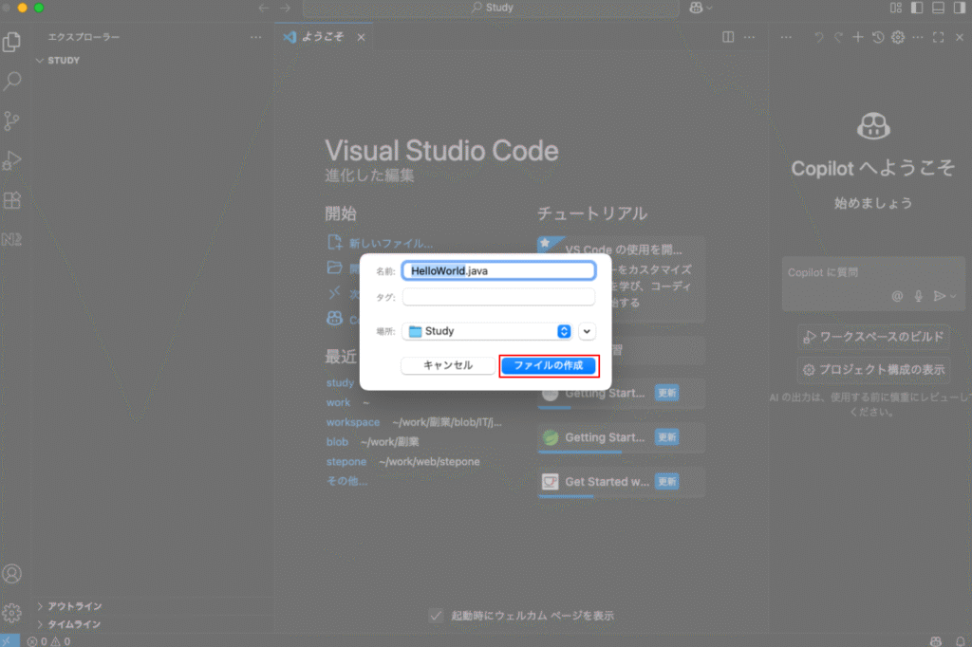Open the Search view in activity bar
This screenshot has width=972, height=647.
point(11,82)
